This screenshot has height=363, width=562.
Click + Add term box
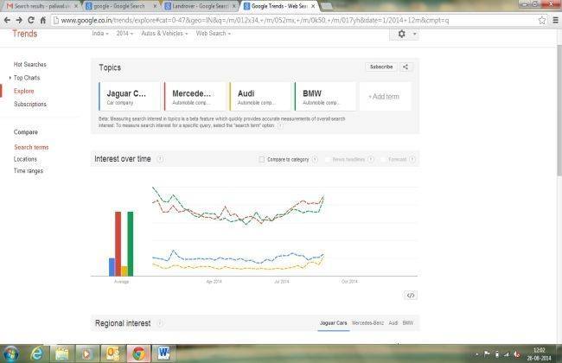click(386, 97)
